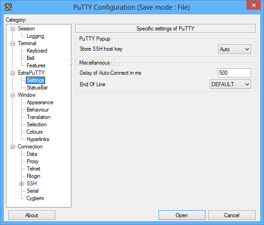Screen dimensions: 264x225
Task: Select StatusBar category
Action: (37, 88)
